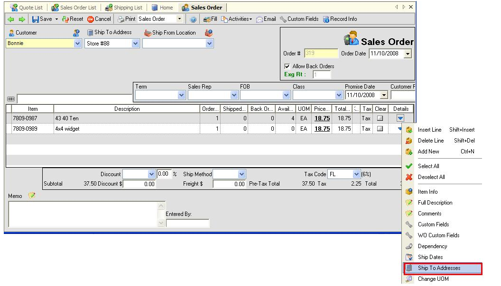Open the Store #88 ship-to dropdown

136,44
